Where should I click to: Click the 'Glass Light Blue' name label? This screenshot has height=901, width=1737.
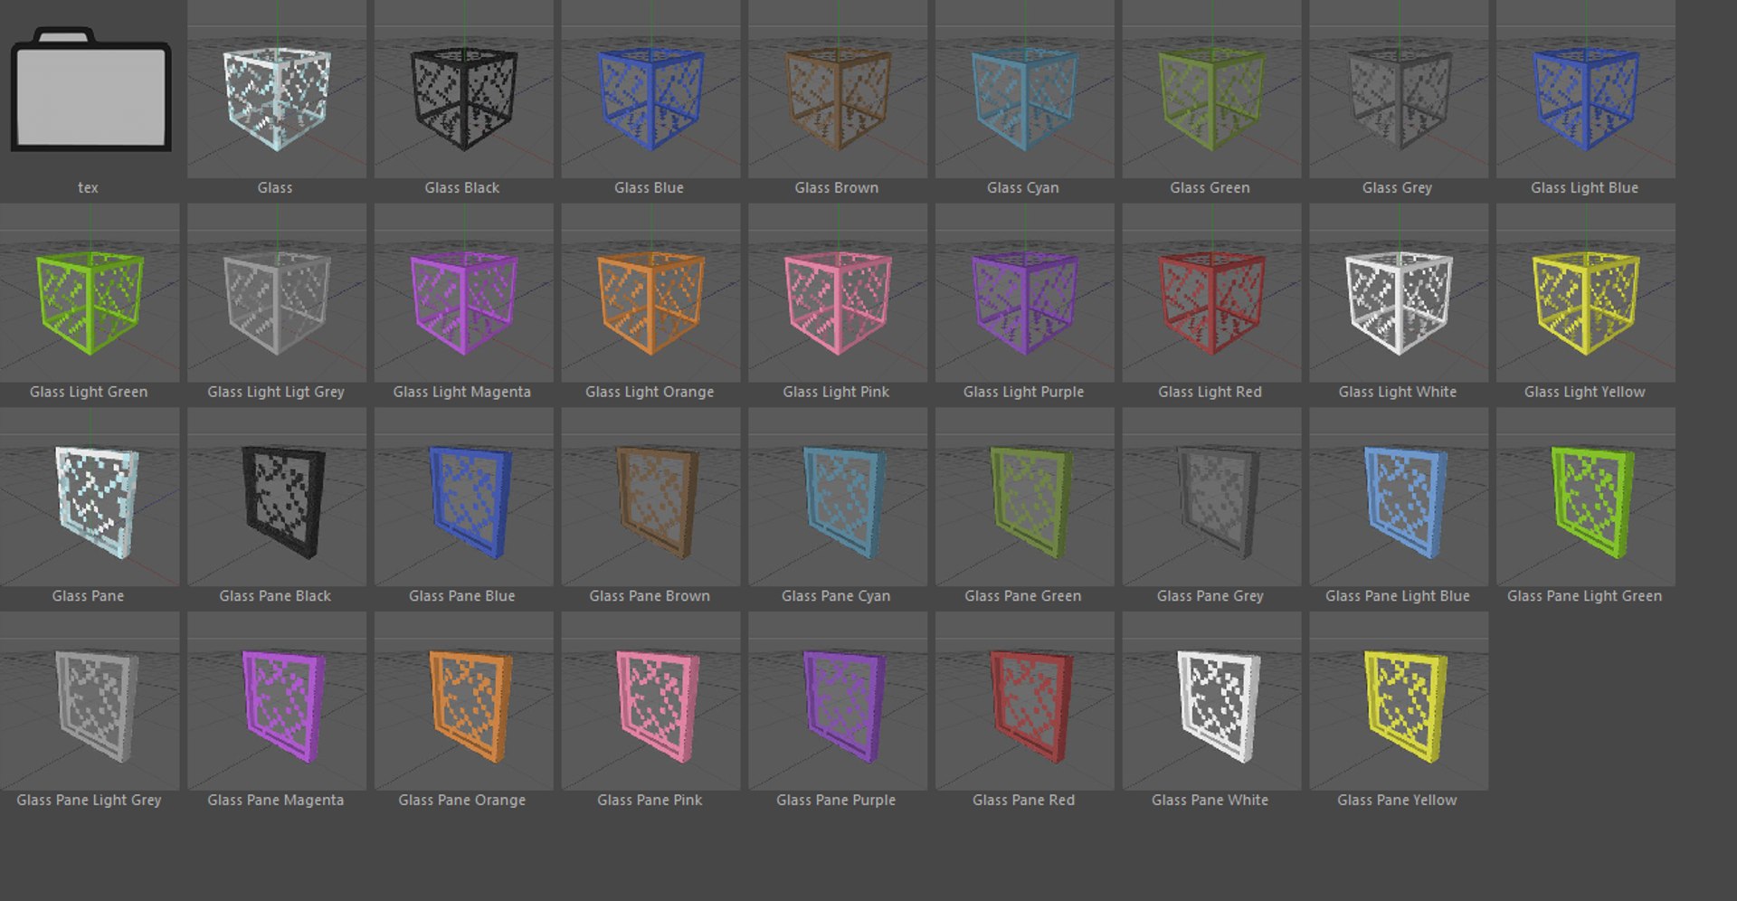(1585, 188)
